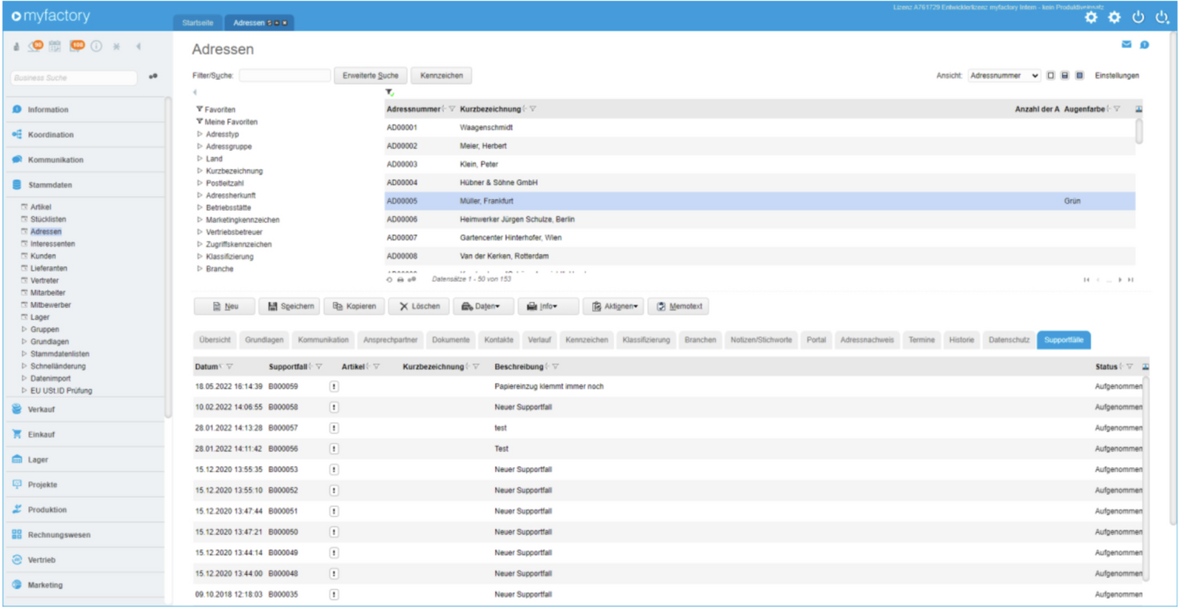1184x612 pixels.
Task: Click the filter icon on Beschreibung column
Action: click(555, 366)
